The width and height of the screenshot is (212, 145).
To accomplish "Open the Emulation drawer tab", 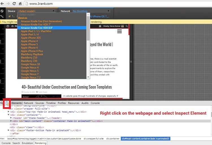I will pos(27,143).
